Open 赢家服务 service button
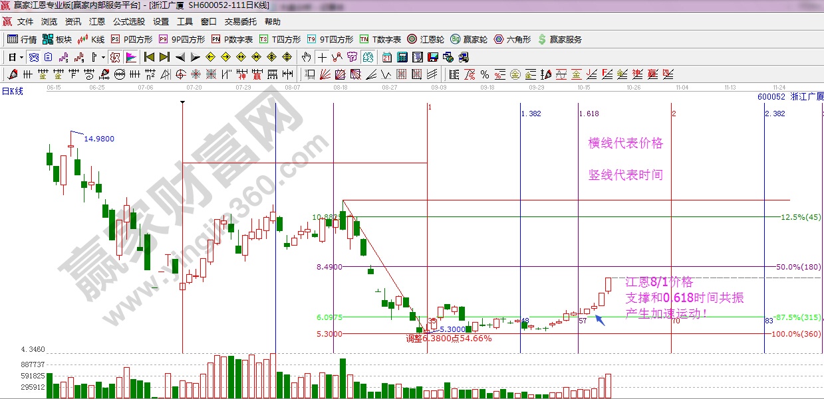824x399 pixels. [x=559, y=39]
